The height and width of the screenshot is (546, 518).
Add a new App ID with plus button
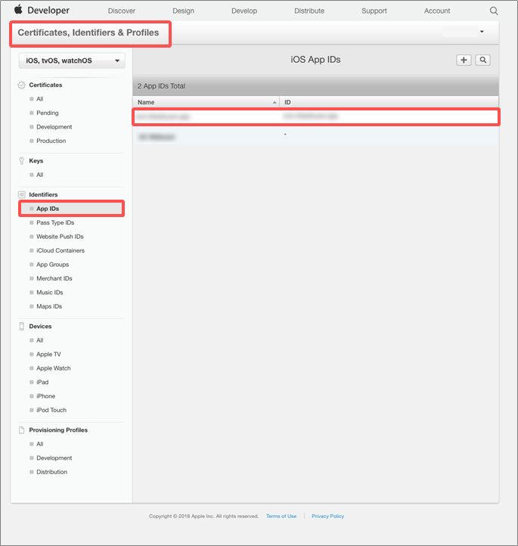[x=464, y=60]
